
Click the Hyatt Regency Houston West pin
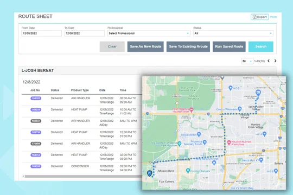point(192,109)
